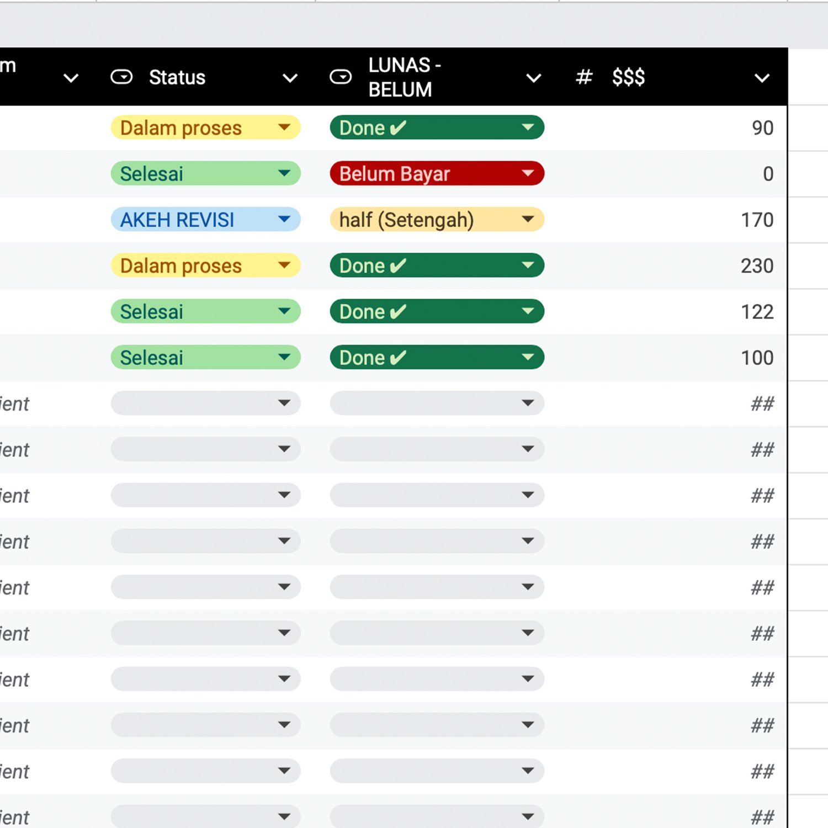Viewport: 828px width, 828px height.
Task: Click the arrow on the first Done chip
Action: coord(528,128)
